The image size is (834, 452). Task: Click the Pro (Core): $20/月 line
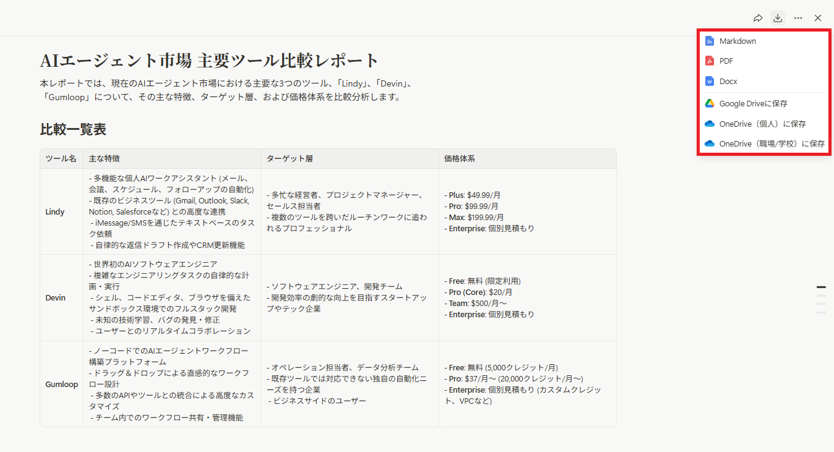click(x=478, y=292)
